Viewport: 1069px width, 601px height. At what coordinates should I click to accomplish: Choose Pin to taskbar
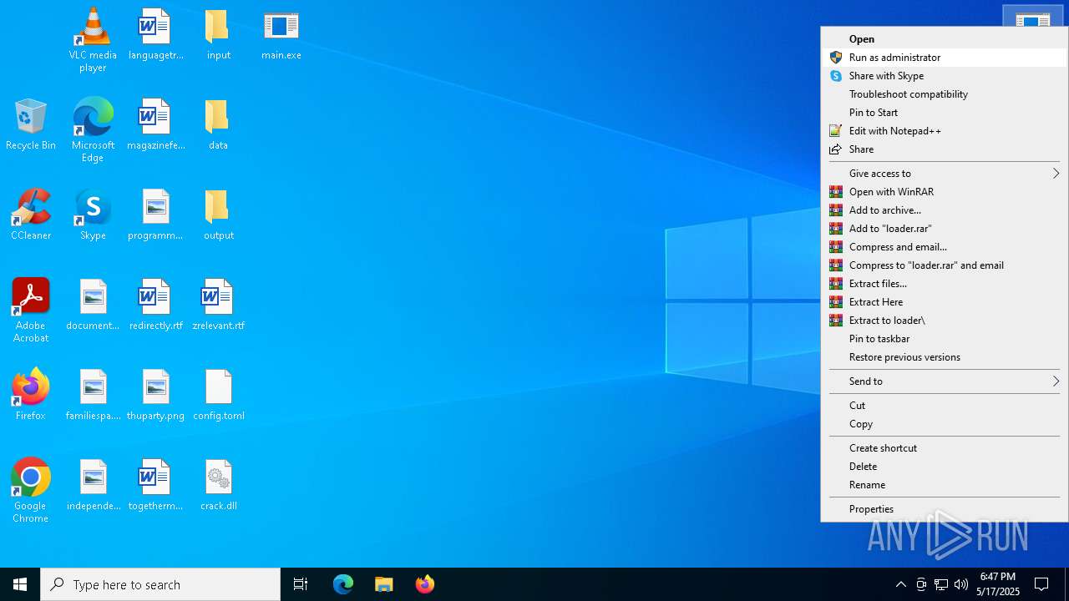[944, 339]
